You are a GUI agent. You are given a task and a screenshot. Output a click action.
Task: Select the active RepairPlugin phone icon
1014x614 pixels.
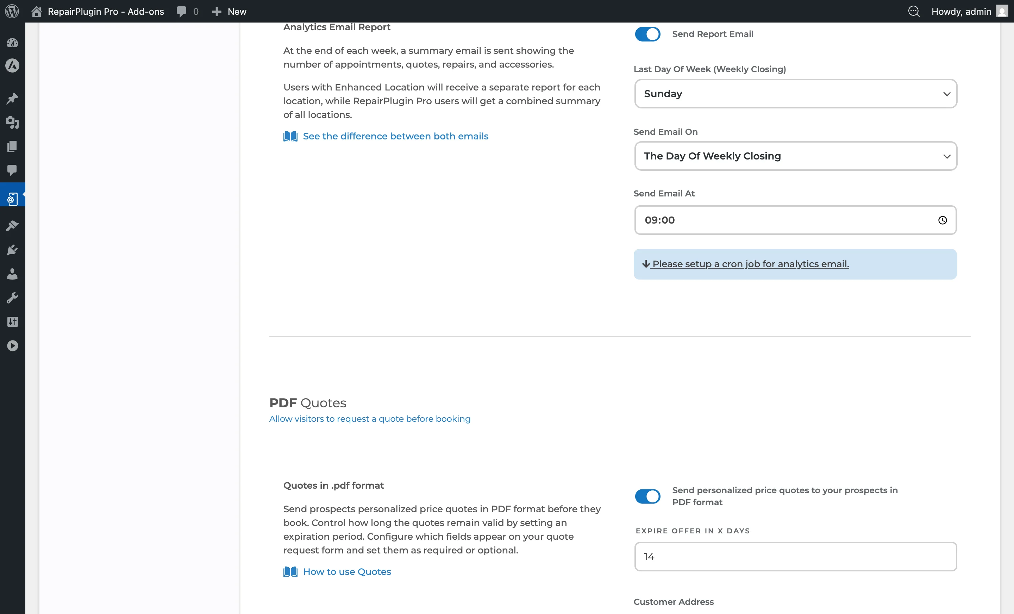(12, 198)
